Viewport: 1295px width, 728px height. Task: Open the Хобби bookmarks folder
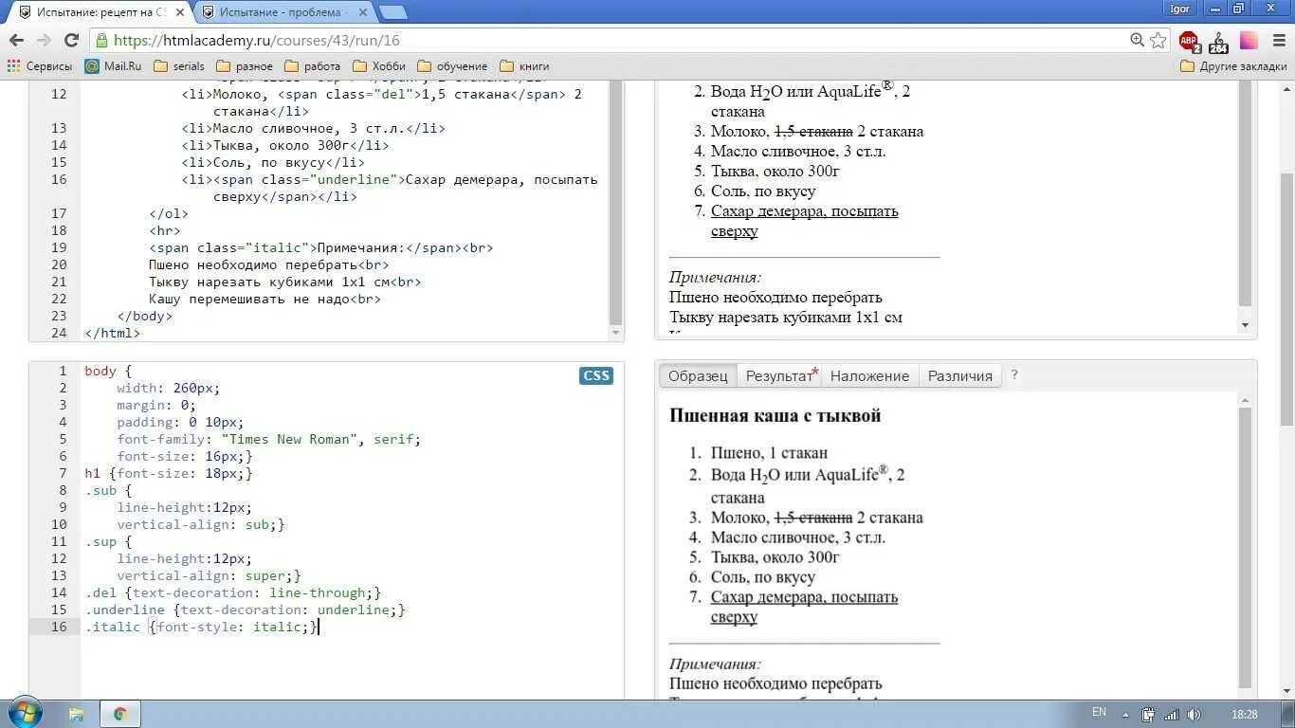[x=378, y=66]
